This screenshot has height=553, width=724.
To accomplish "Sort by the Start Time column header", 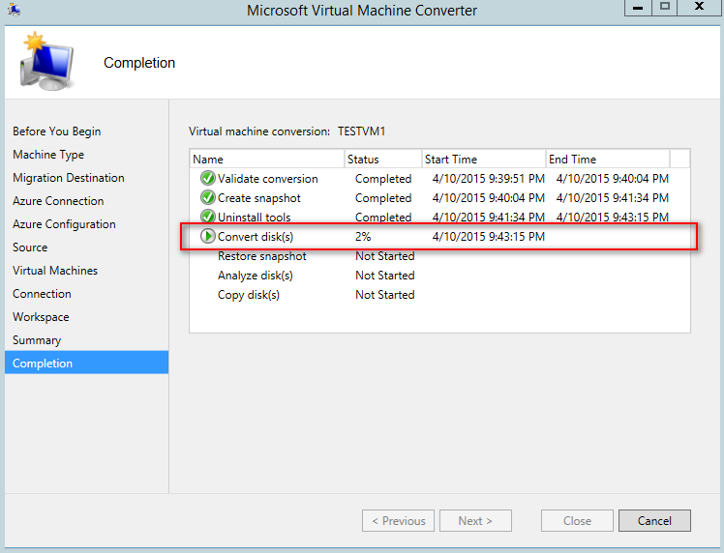I will coord(483,160).
